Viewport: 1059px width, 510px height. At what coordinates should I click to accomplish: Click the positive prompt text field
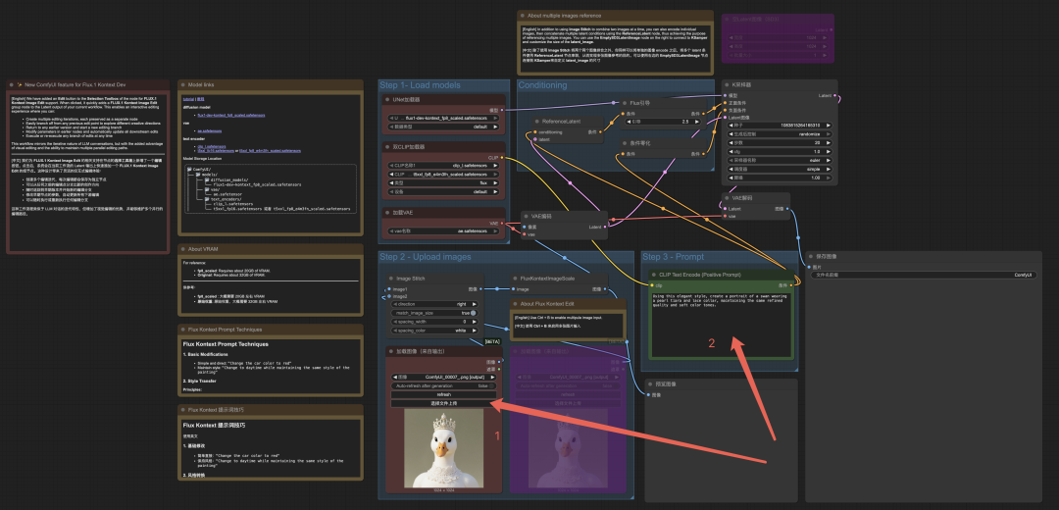pyautogui.click(x=721, y=319)
